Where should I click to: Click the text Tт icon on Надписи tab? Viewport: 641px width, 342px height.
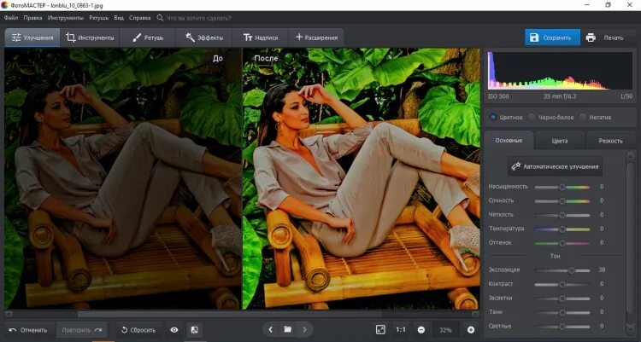(248, 38)
